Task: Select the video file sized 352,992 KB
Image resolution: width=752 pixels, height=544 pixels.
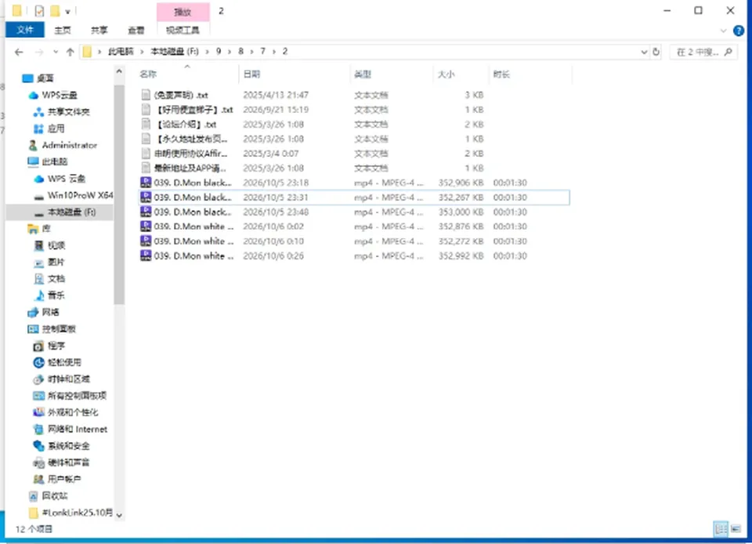Action: (354, 256)
